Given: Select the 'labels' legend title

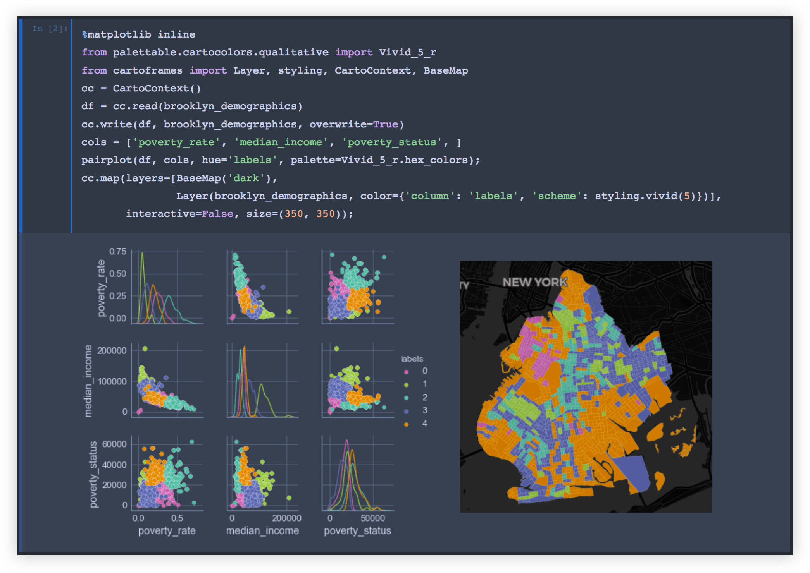Looking at the screenshot, I should click(412, 359).
